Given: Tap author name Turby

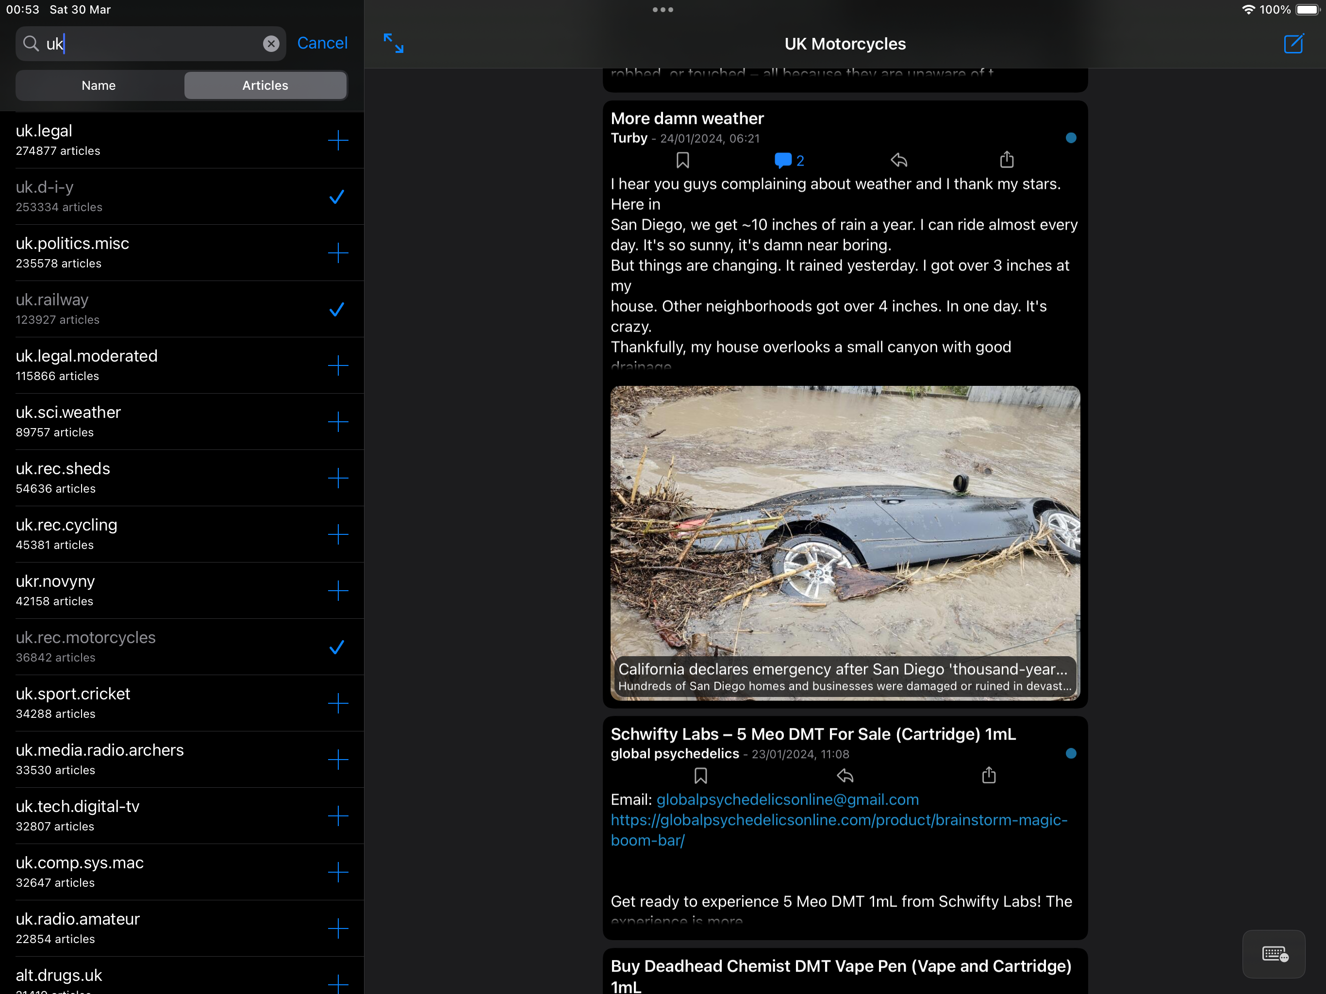Looking at the screenshot, I should pos(629,138).
